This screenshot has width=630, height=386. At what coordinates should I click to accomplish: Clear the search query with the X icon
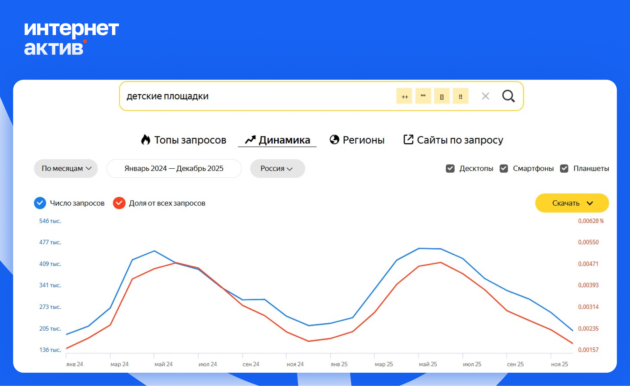486,96
